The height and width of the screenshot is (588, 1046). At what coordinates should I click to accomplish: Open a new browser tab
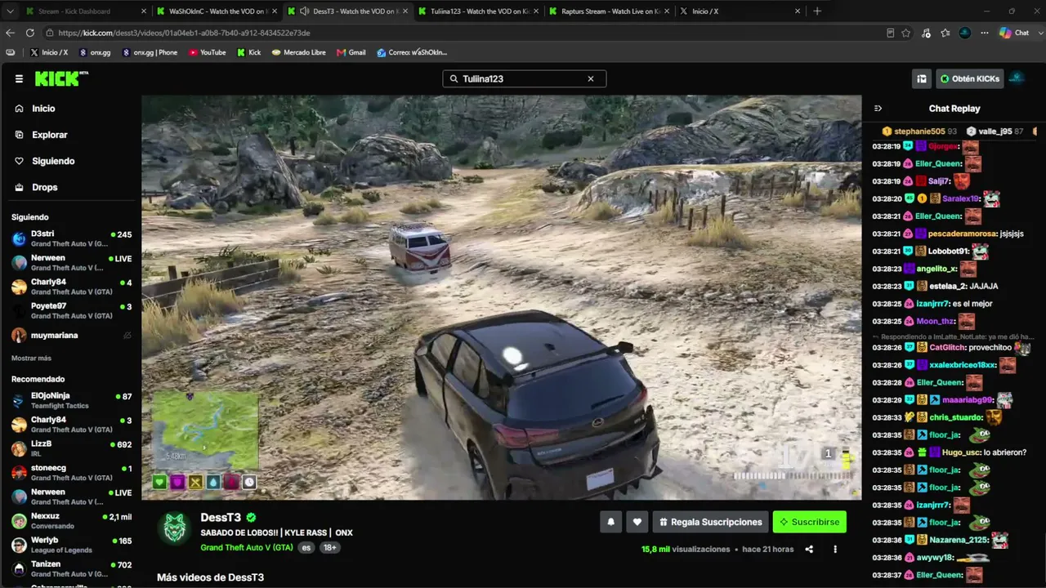click(817, 11)
